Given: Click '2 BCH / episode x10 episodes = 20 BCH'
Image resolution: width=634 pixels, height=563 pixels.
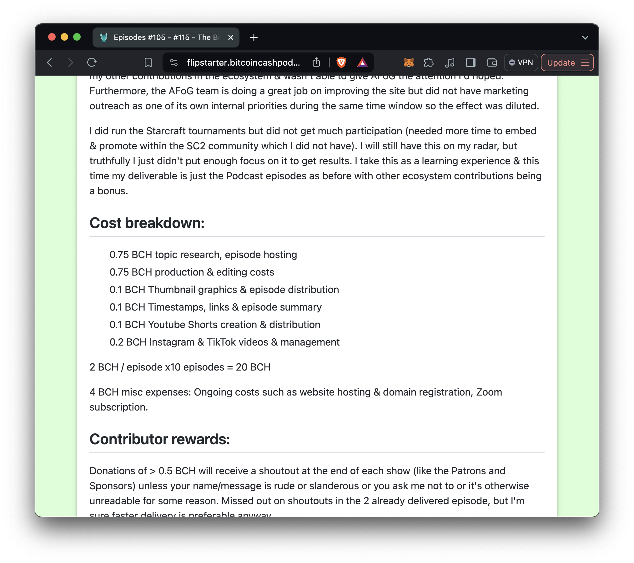Looking at the screenshot, I should (180, 367).
